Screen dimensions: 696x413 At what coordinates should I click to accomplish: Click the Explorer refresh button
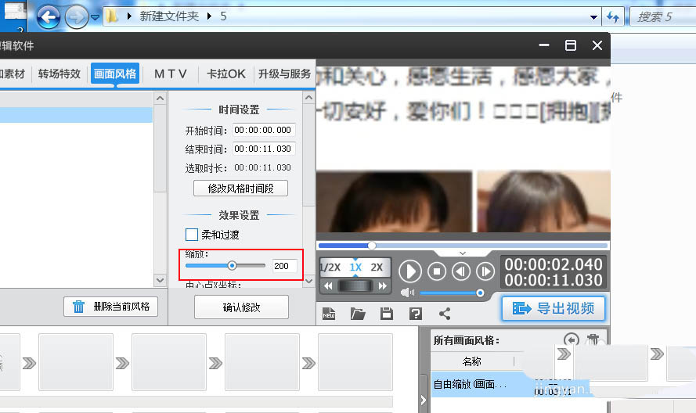tap(613, 17)
